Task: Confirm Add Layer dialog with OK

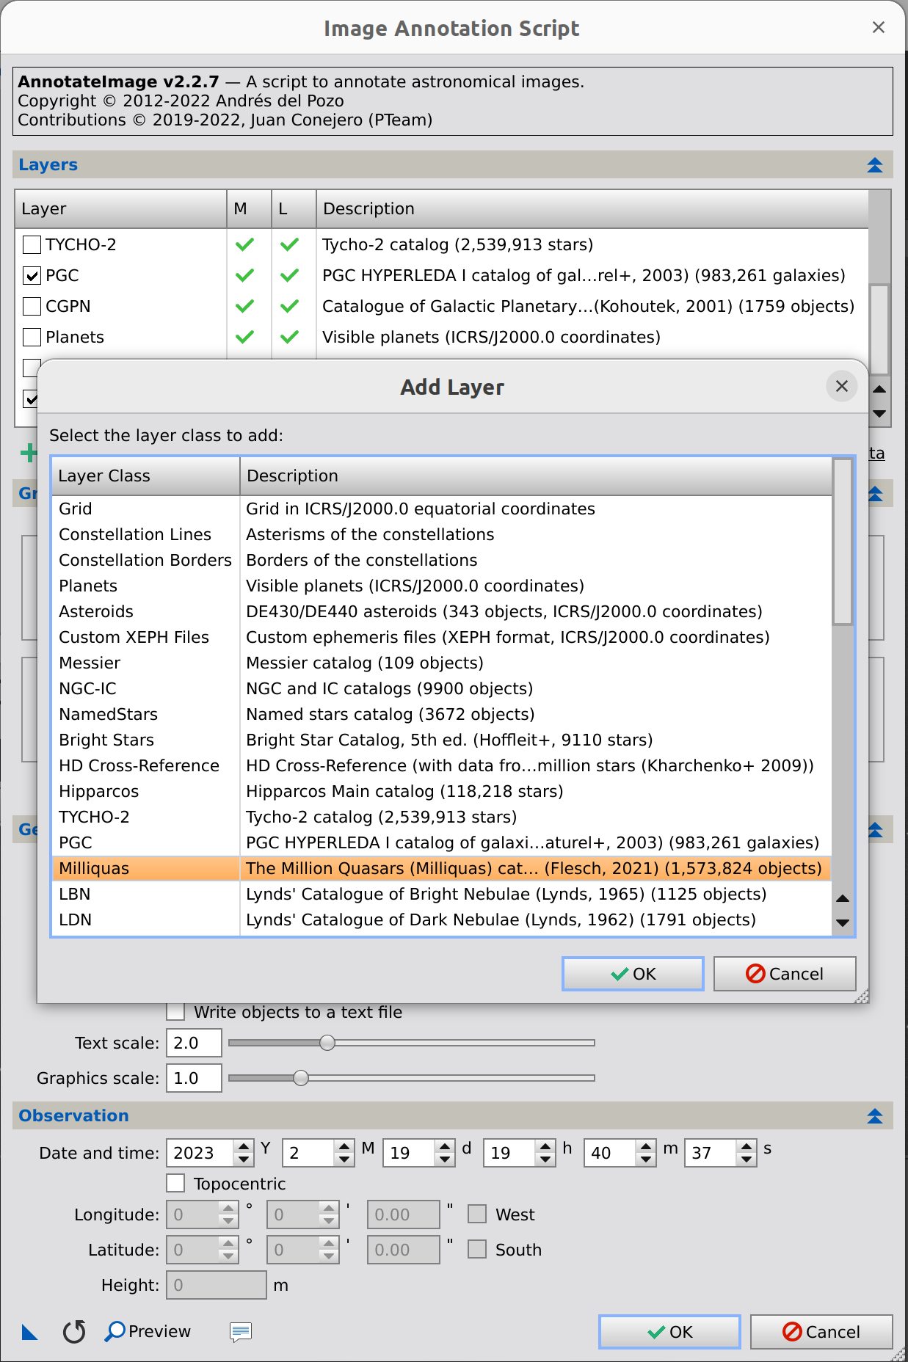Action: (x=633, y=974)
